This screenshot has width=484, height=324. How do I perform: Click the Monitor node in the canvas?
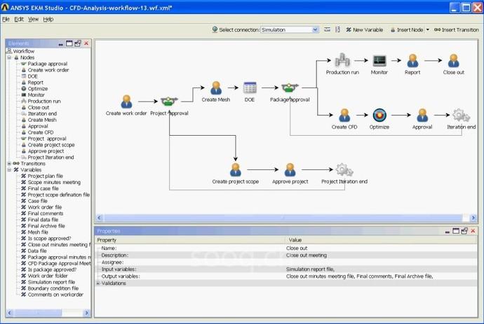(379, 60)
